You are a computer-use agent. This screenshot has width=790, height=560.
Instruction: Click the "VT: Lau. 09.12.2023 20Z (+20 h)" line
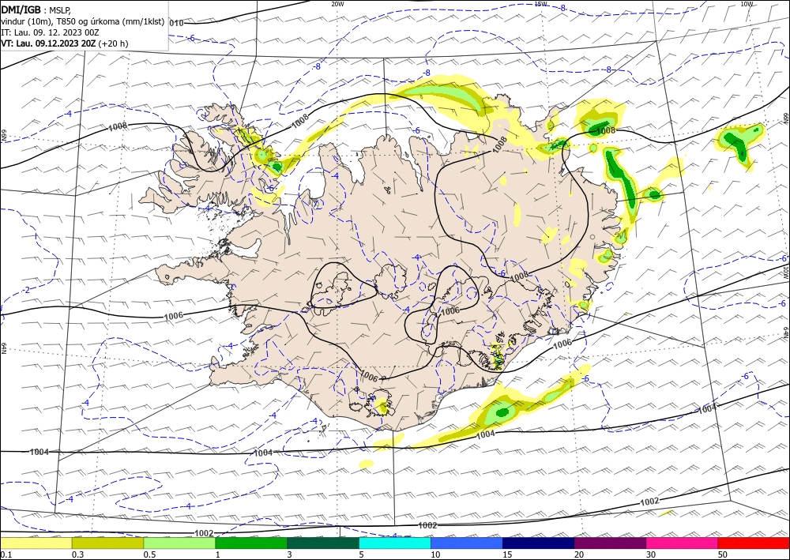65,43
